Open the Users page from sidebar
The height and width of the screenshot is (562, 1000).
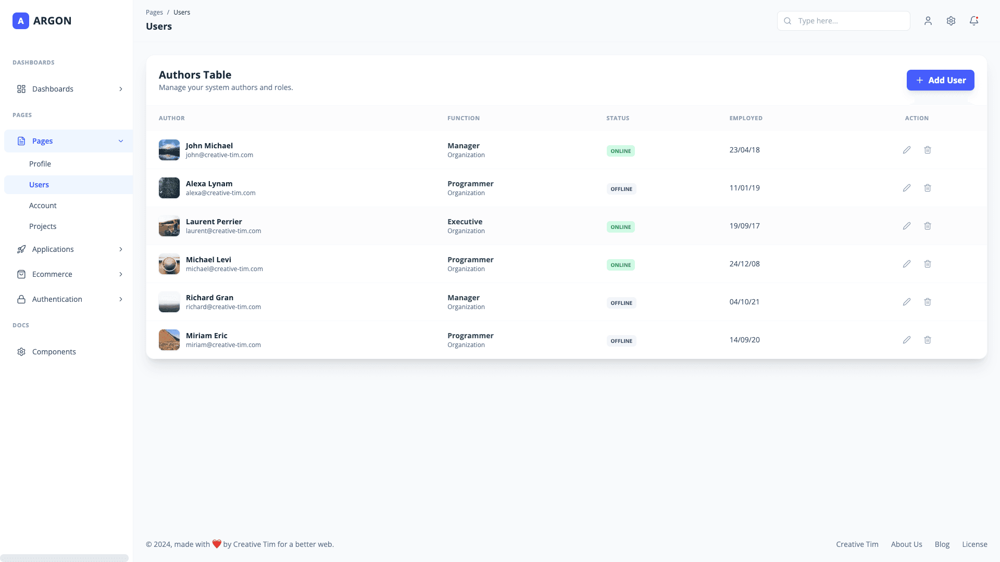[x=39, y=184]
